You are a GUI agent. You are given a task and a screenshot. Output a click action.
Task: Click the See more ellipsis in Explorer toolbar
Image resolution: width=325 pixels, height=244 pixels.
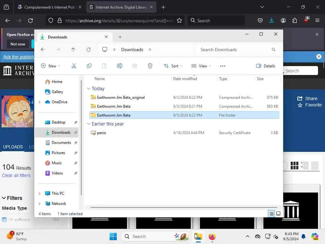(x=222, y=66)
